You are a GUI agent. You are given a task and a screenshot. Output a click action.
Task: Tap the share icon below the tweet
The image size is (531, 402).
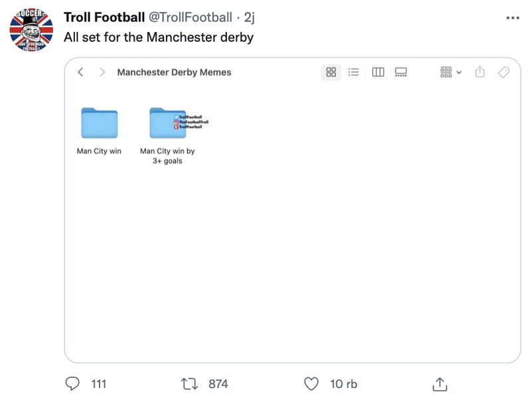pos(439,383)
